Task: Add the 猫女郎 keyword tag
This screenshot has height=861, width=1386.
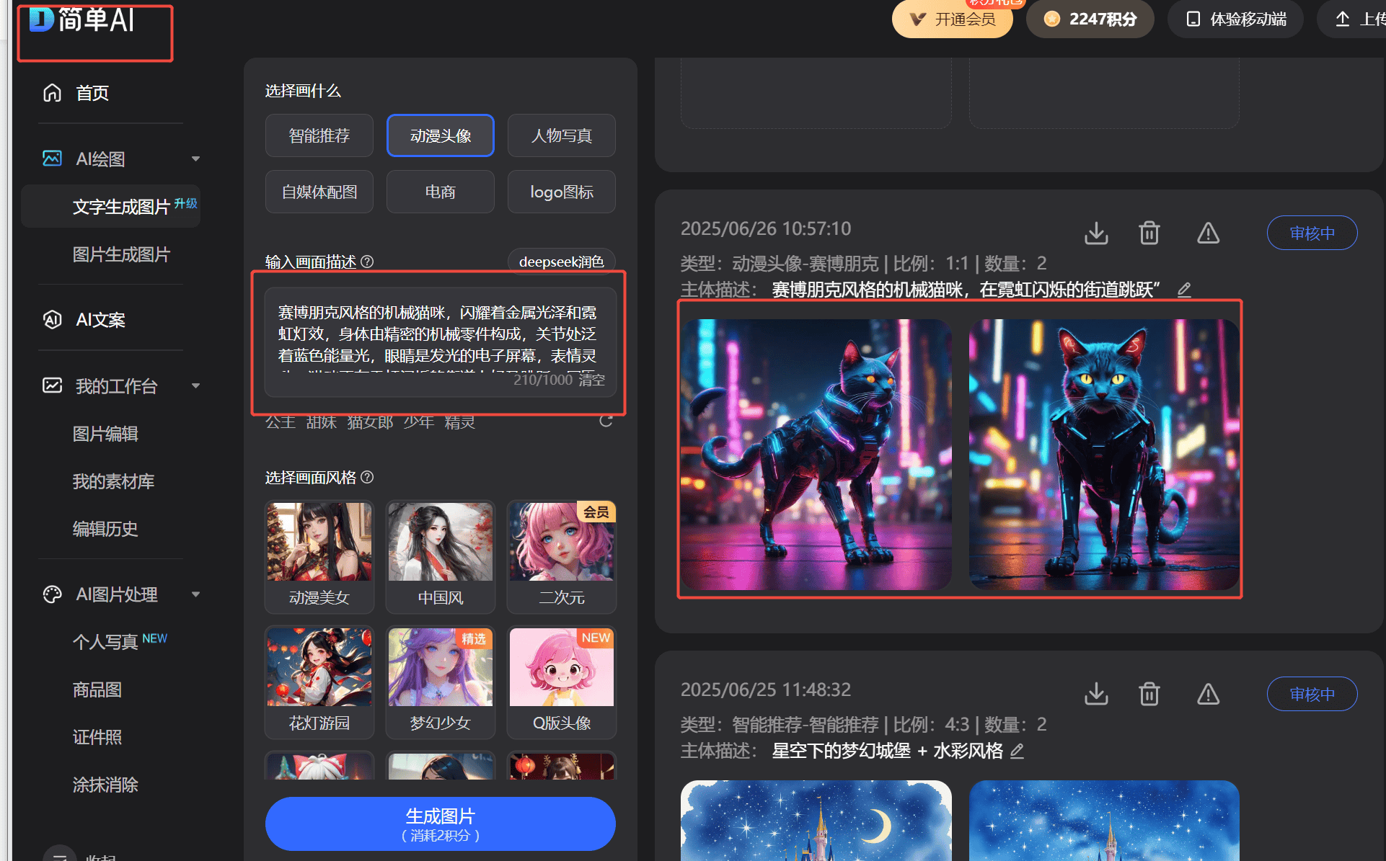Action: pyautogui.click(x=370, y=422)
